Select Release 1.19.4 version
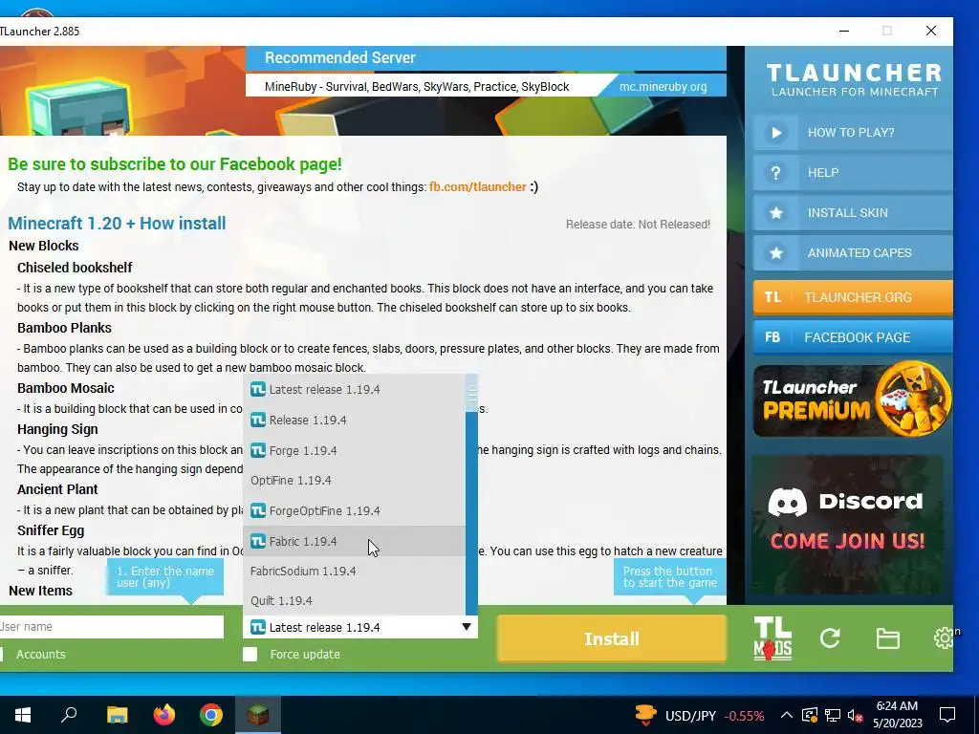The image size is (979, 734). point(354,421)
